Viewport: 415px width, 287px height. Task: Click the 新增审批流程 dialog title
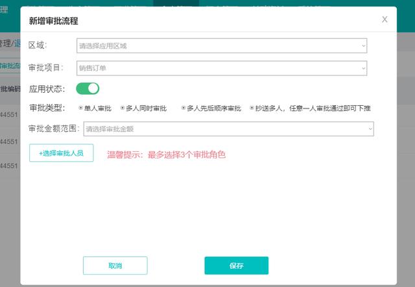[x=53, y=21]
